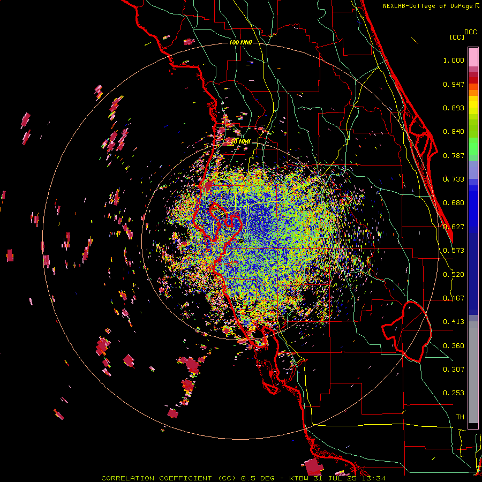
Task: Click the 0.307 color scale value
Action: 454,370
